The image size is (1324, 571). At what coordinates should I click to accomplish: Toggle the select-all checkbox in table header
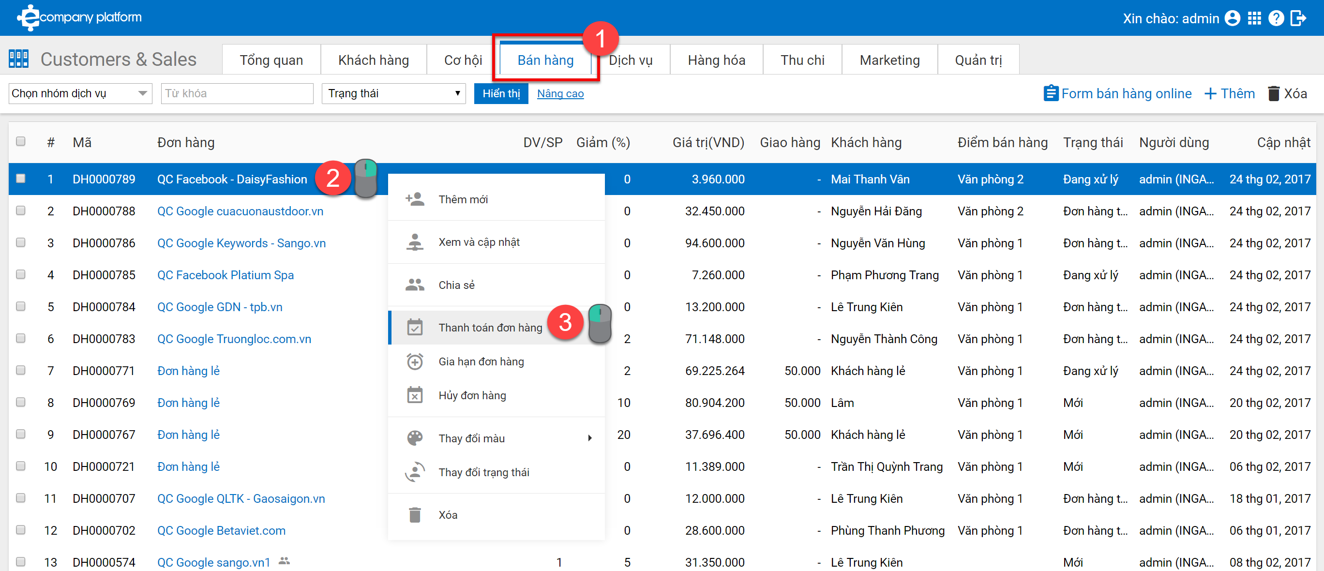(x=20, y=141)
